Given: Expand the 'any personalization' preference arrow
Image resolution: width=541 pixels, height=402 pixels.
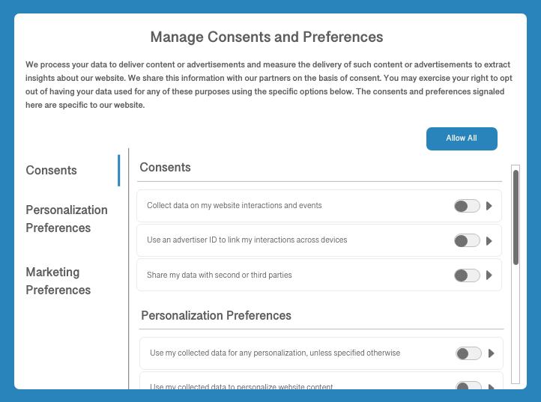Looking at the screenshot, I should [492, 353].
